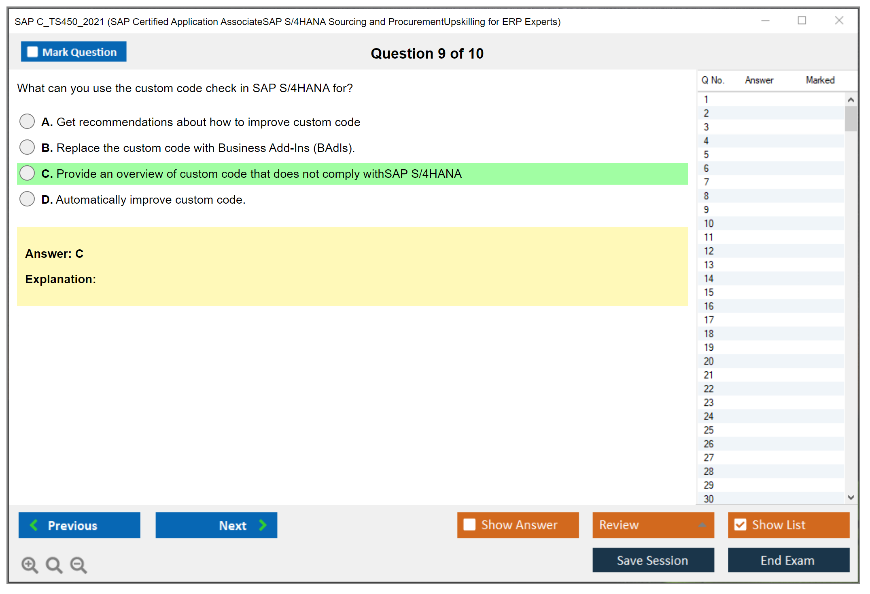
Task: Tick the Mark Question checkbox
Action: click(32, 52)
